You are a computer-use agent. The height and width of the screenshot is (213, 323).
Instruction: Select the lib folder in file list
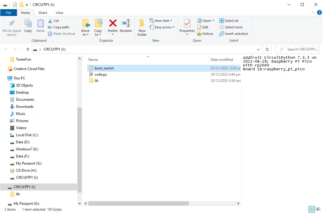point(164,81)
